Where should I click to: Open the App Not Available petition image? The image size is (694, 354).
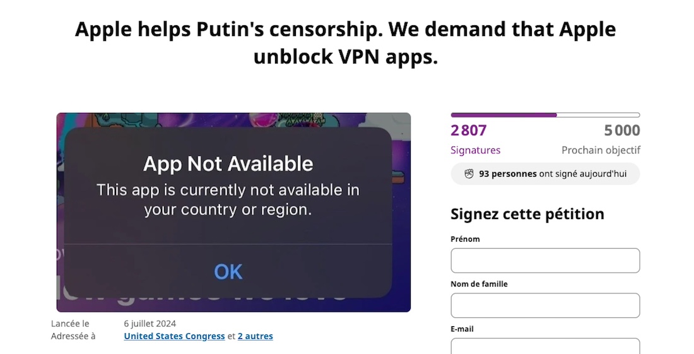point(233,213)
